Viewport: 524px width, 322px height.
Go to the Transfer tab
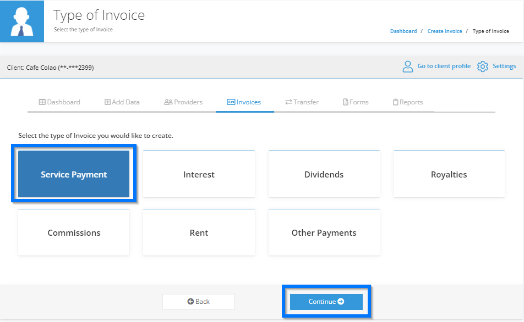pyautogui.click(x=302, y=102)
